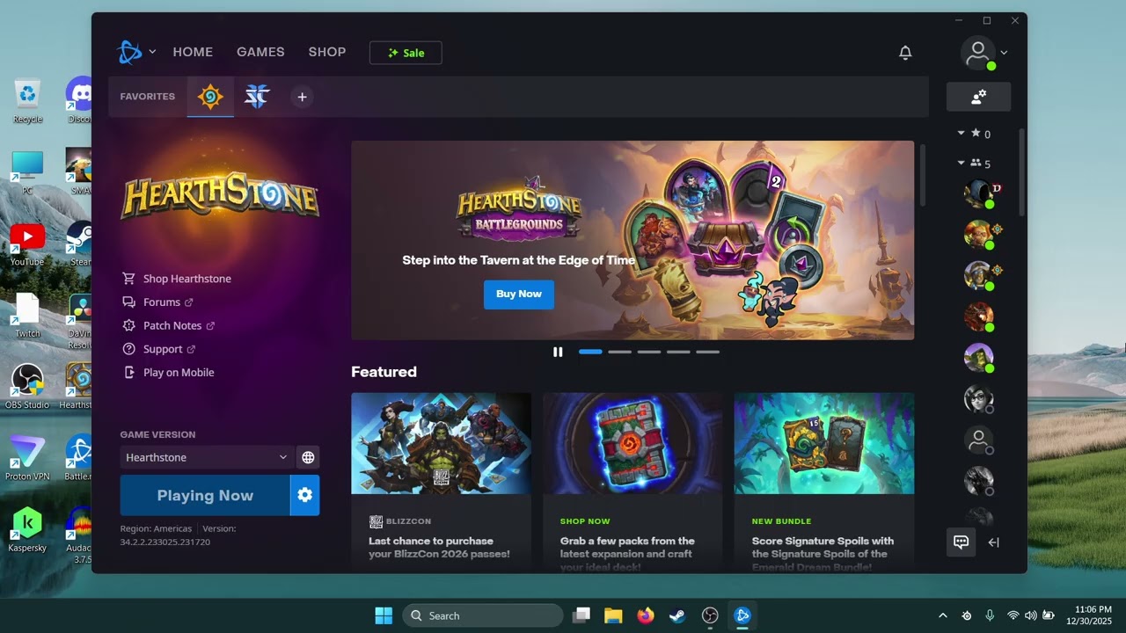Click the globe region icon
The height and width of the screenshot is (633, 1126).
[x=308, y=457]
